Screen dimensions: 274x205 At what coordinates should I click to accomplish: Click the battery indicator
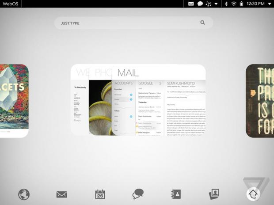click(241, 4)
